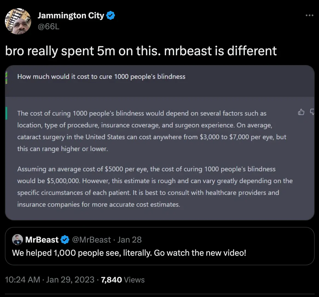Open the three-dot more options menu
Screen dimensions: 319x297
click(x=309, y=15)
